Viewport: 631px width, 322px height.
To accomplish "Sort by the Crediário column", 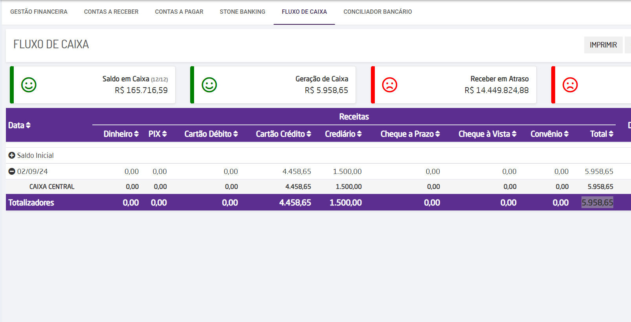I will click(x=359, y=134).
